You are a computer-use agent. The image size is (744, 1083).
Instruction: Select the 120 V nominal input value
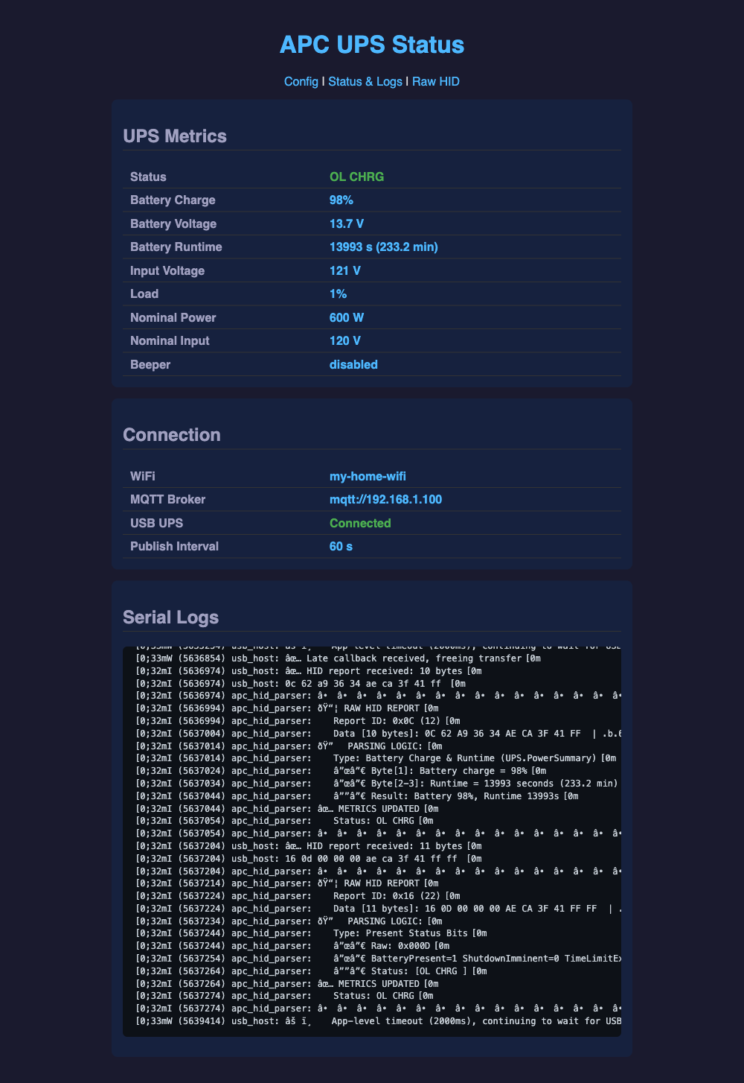(x=345, y=340)
